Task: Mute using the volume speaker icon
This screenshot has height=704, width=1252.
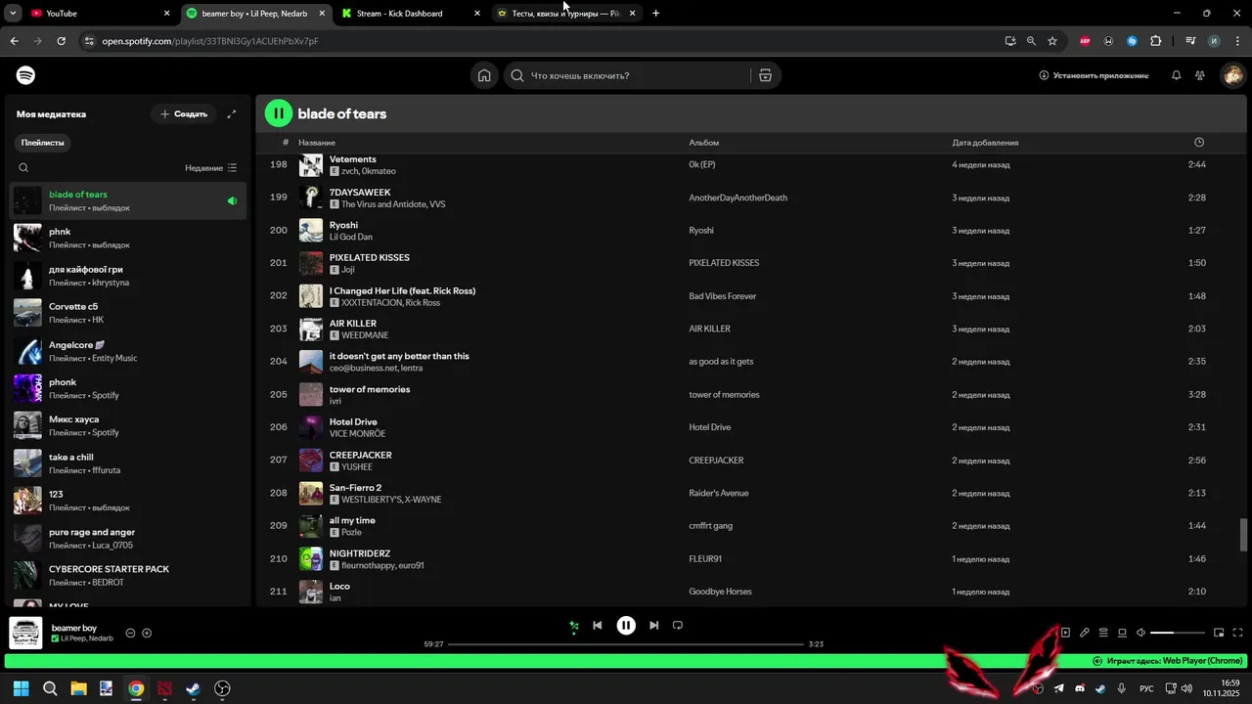Action: tap(1140, 633)
